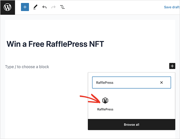The width and height of the screenshot is (180, 139).
Task: Toggle the blue block inserter plus button
Action: pos(25,7)
